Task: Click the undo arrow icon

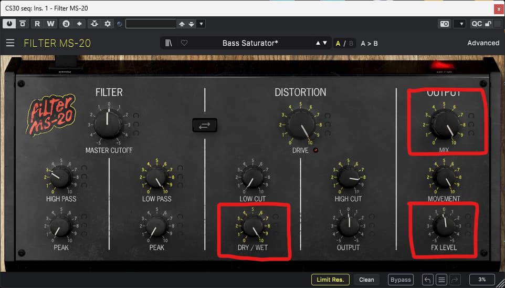Action: [x=427, y=280]
